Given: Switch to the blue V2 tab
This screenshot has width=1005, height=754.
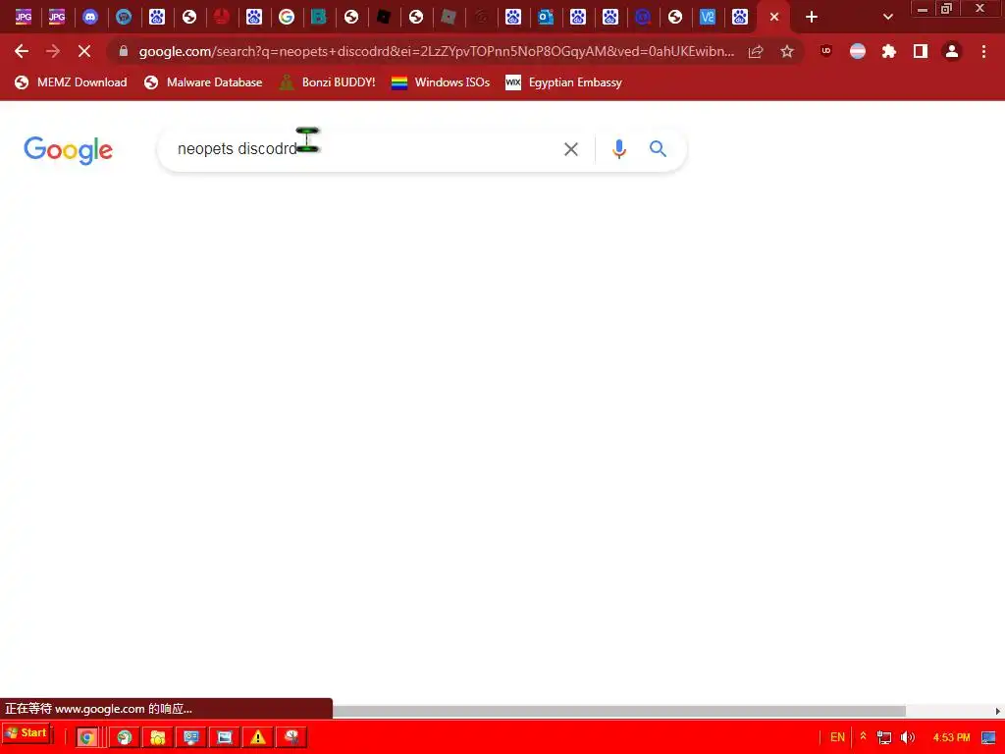Looking at the screenshot, I should 707,18.
